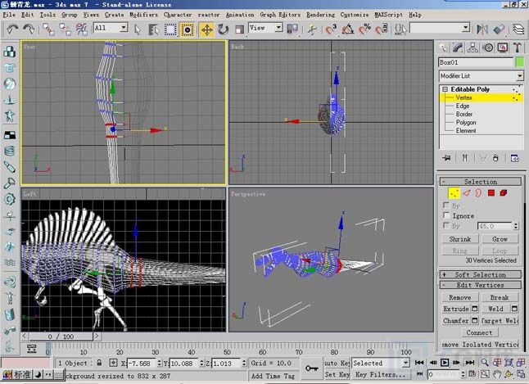This screenshot has width=529, height=384.
Task: Expand the Soft Selection rollout
Action: point(481,274)
